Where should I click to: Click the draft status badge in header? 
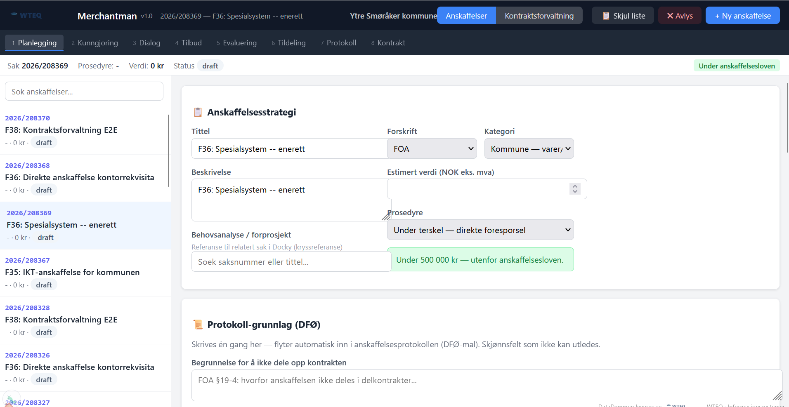tap(210, 66)
